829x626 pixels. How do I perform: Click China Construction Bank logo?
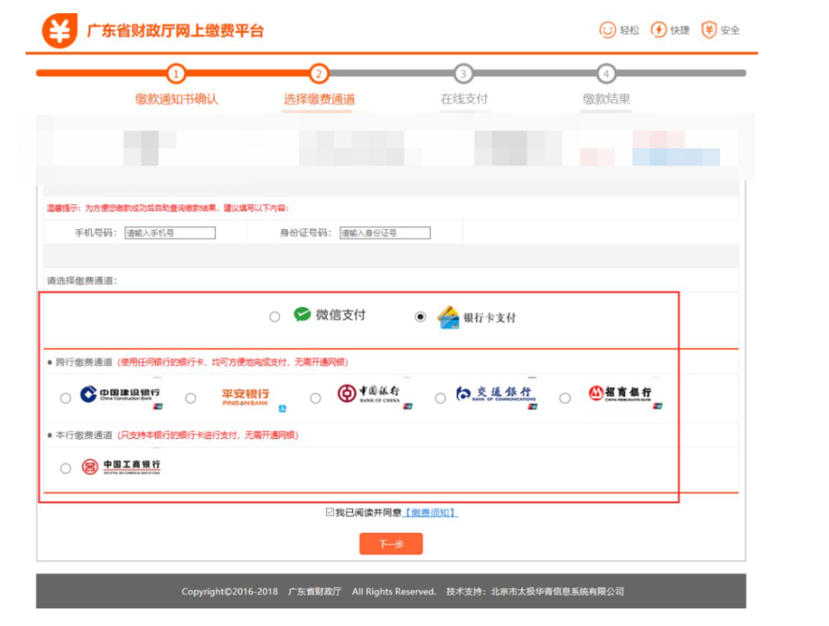pos(121,395)
